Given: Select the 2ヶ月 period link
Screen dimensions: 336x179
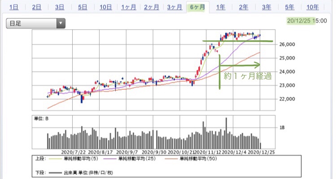Looking at the screenshot, I should pyautogui.click(x=152, y=7).
